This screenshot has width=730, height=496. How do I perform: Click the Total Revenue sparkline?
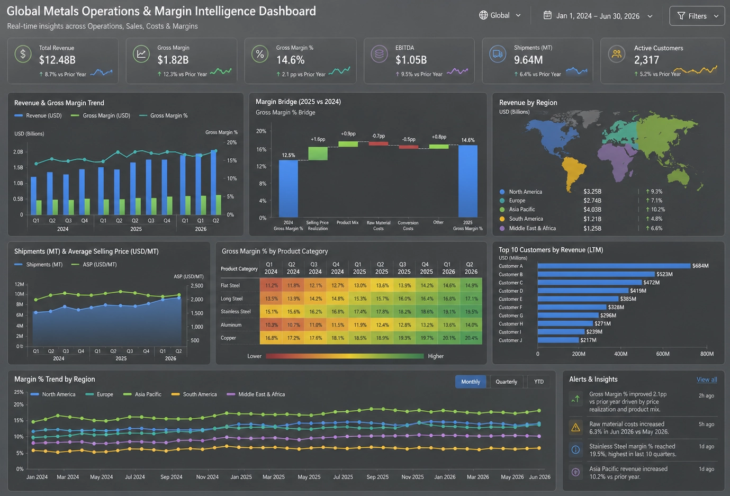tap(101, 73)
